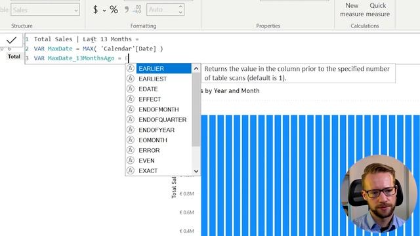Apply percentage format icon
Image resolution: width=420 pixels, height=236 pixels.
coord(114,10)
